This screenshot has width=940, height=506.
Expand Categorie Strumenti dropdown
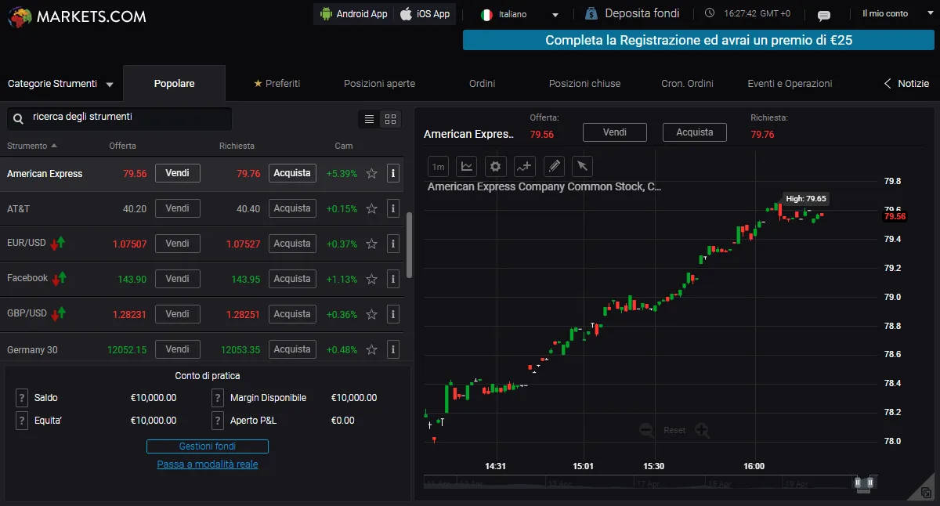(x=60, y=84)
